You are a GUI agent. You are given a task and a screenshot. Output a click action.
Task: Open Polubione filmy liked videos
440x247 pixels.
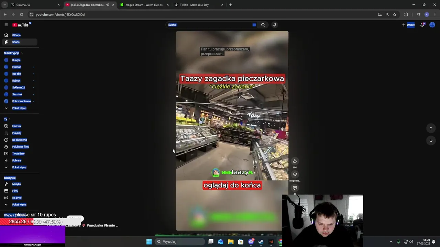coord(21,147)
